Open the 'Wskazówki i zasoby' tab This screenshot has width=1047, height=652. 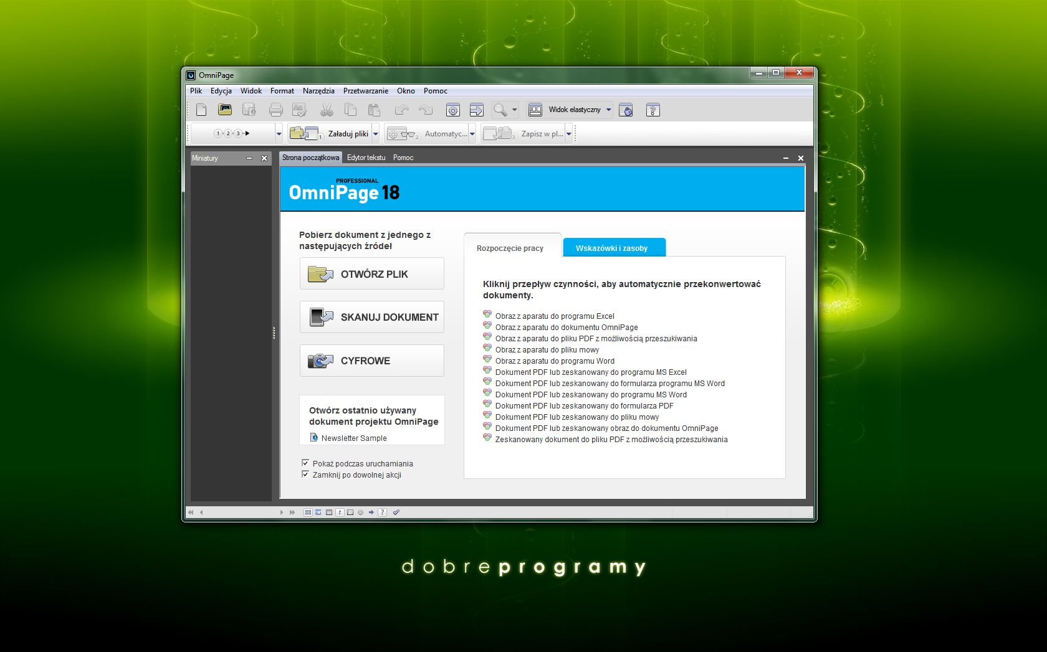[x=614, y=248]
